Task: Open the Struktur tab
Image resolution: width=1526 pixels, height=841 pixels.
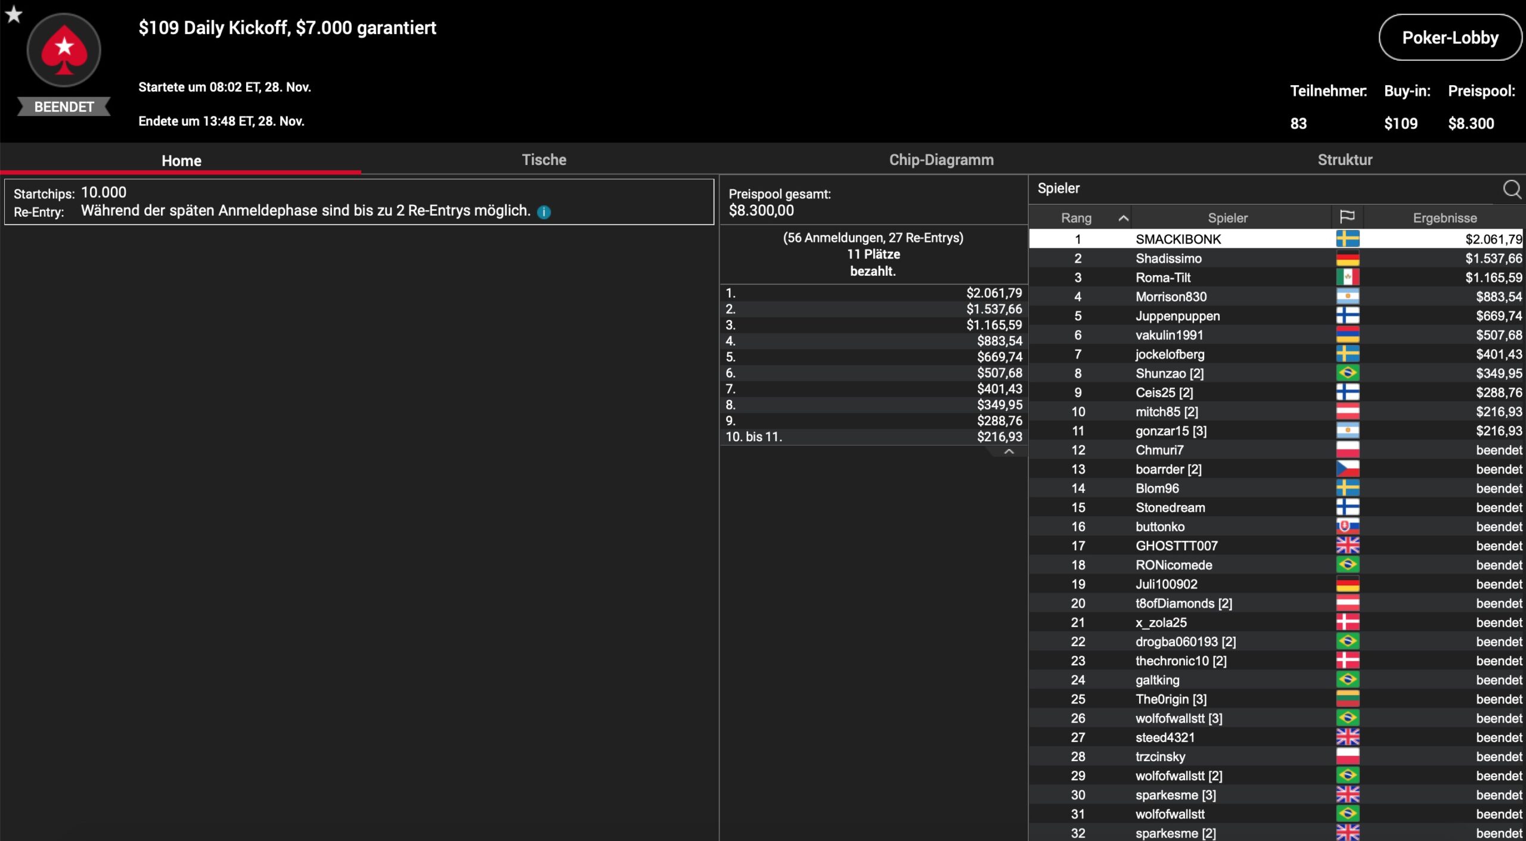Action: (x=1344, y=160)
